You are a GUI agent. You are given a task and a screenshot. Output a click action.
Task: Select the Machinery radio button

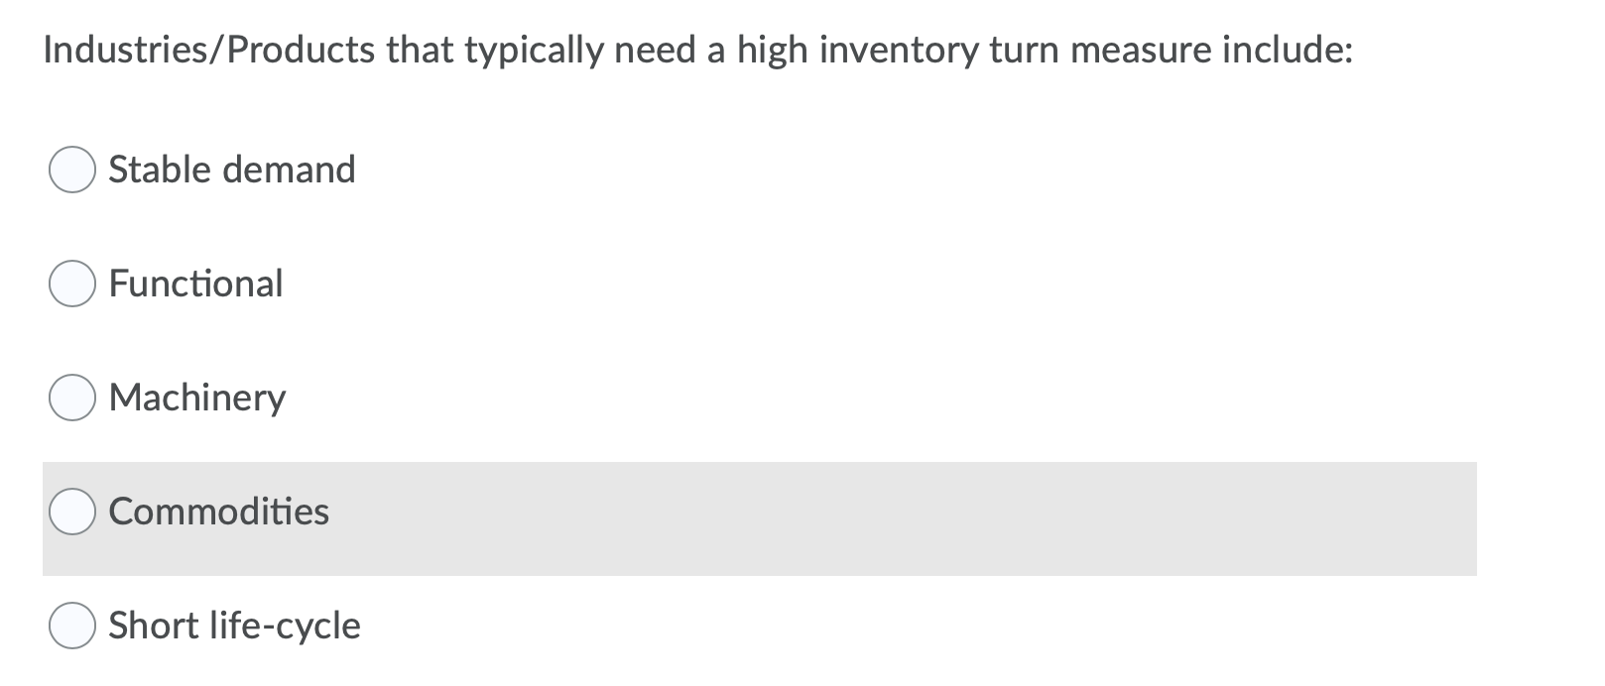tap(72, 400)
